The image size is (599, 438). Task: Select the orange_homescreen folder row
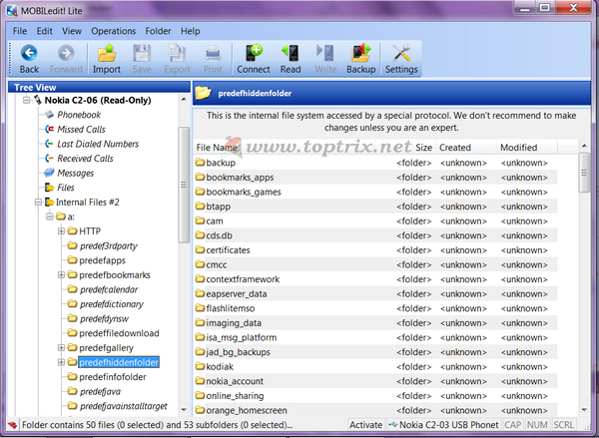[376, 410]
